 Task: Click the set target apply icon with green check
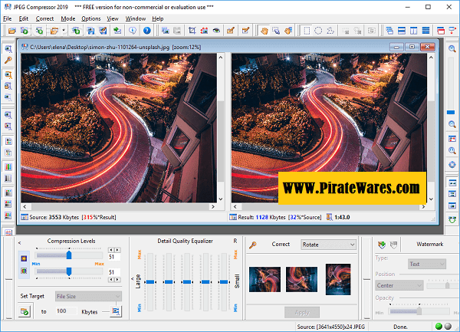coord(25,311)
